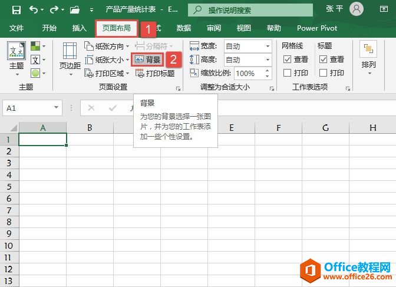
Task: Select row 1 header
Action: tap(9, 140)
